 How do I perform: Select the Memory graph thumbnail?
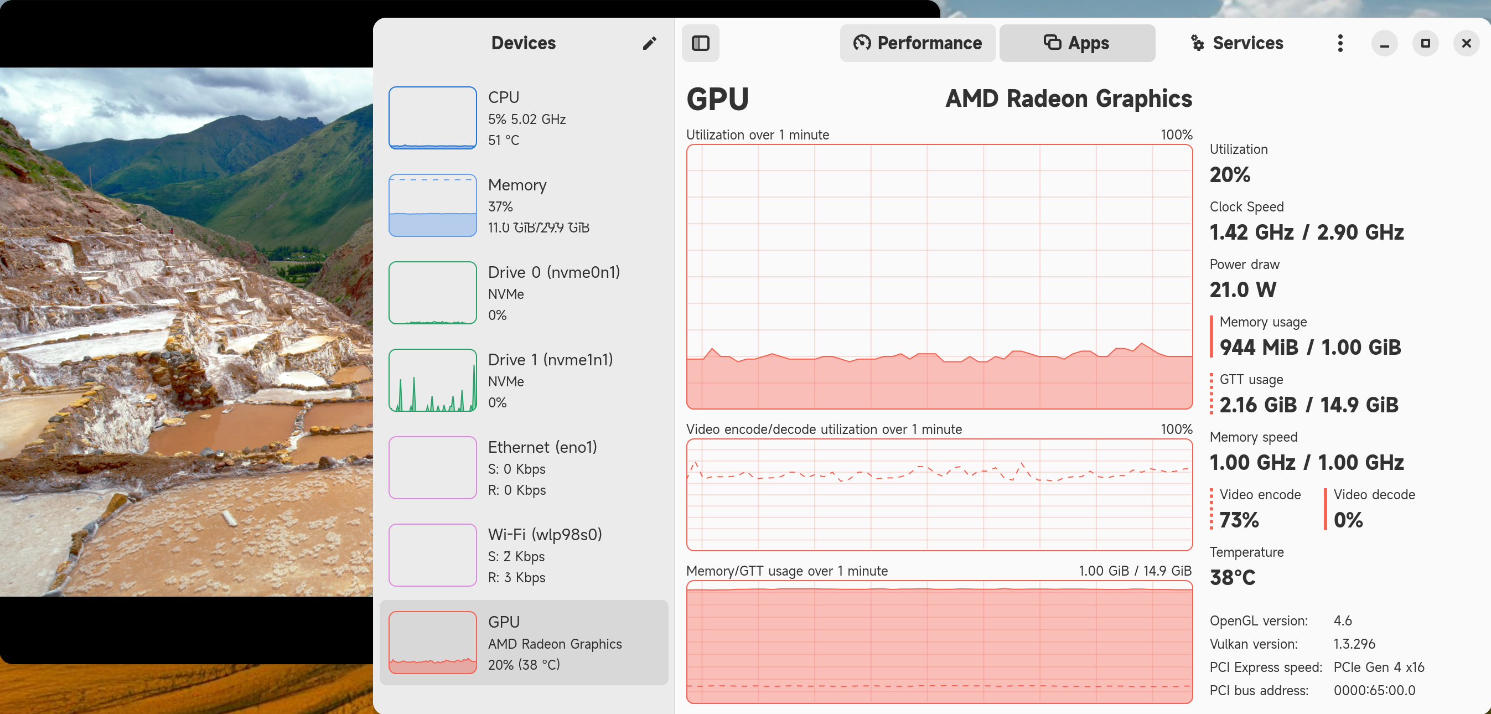(x=432, y=205)
